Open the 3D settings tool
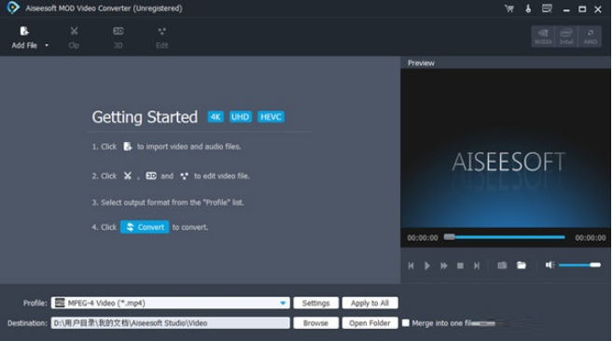613x341 pixels. 118,37
